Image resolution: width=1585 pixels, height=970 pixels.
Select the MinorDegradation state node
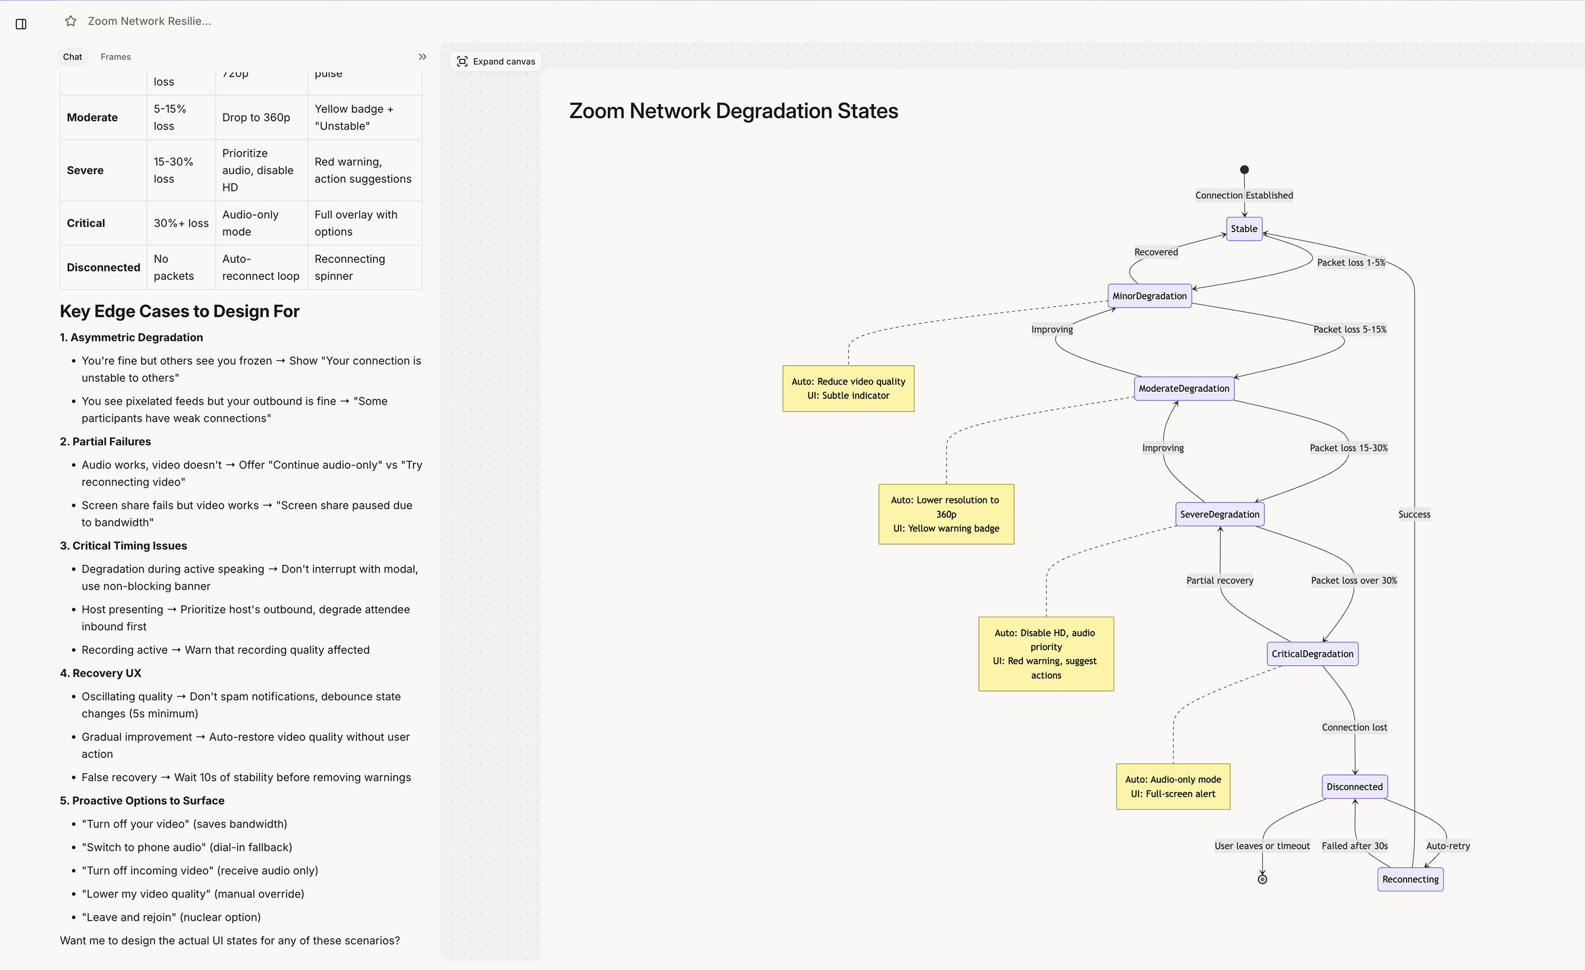pos(1149,296)
